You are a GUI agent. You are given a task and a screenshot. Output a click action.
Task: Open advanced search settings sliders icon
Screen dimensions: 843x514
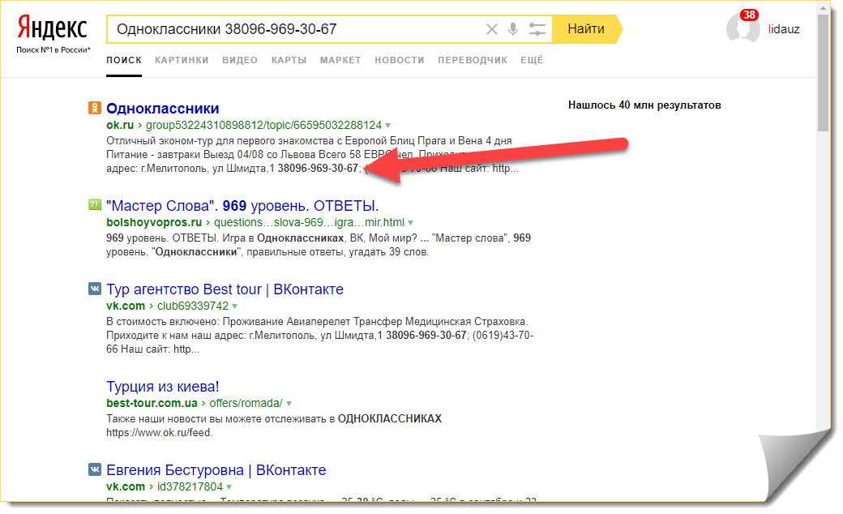coord(537,29)
